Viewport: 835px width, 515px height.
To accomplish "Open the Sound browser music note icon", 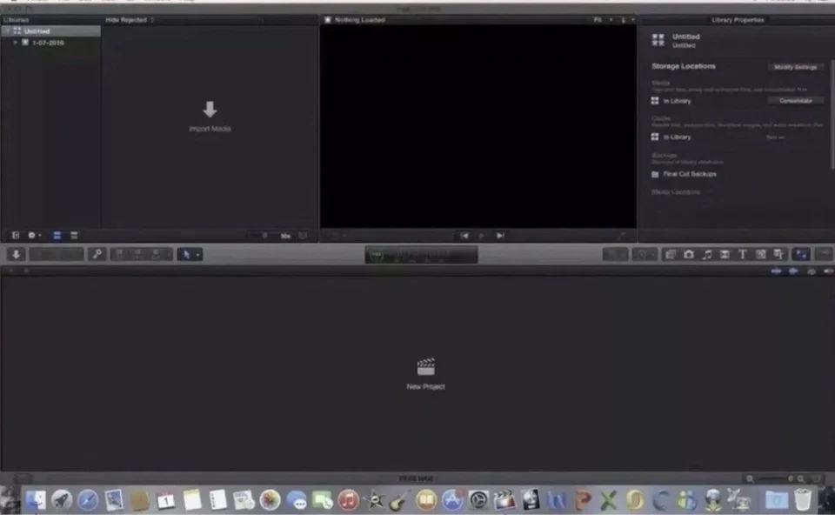I will click(x=706, y=254).
